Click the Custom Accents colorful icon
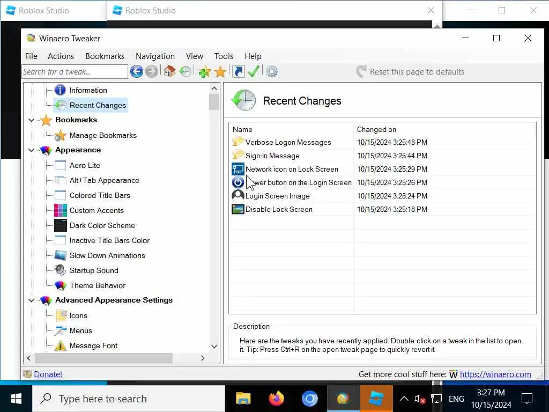The image size is (549, 412). coord(60,210)
